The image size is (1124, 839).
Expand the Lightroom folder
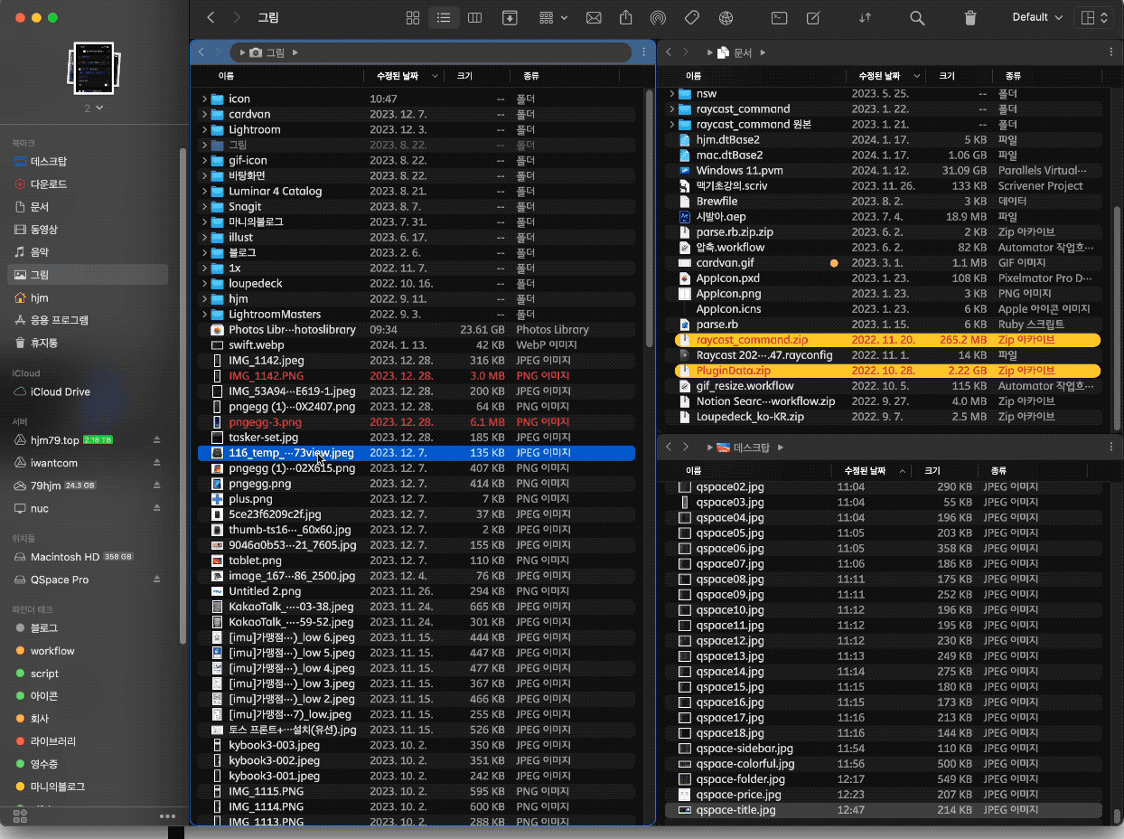(x=204, y=130)
